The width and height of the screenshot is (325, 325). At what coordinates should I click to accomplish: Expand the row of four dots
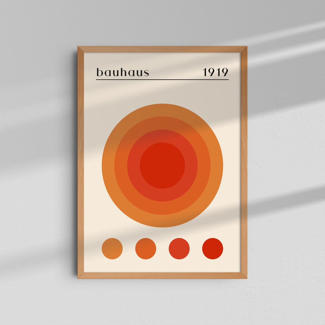click(x=162, y=249)
